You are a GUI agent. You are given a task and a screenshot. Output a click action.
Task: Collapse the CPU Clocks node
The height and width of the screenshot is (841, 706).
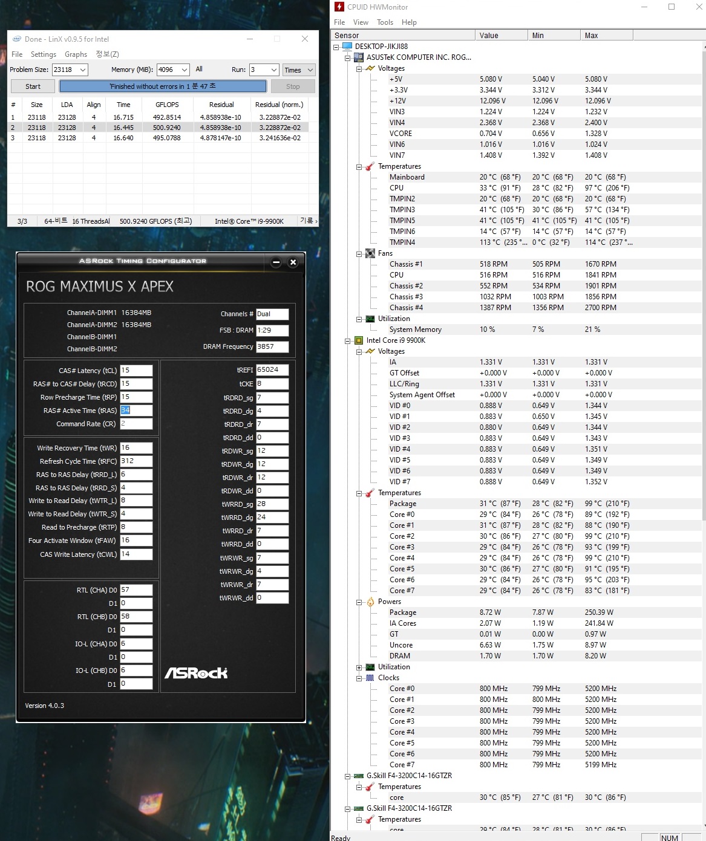click(359, 678)
